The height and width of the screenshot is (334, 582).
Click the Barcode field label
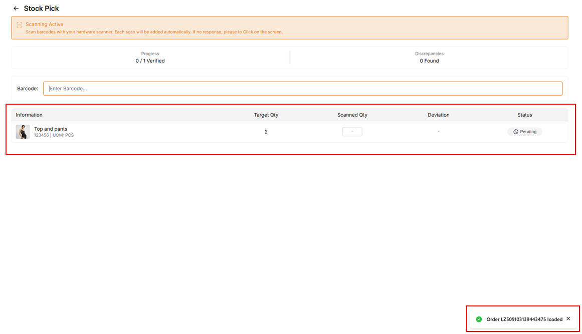pyautogui.click(x=28, y=89)
